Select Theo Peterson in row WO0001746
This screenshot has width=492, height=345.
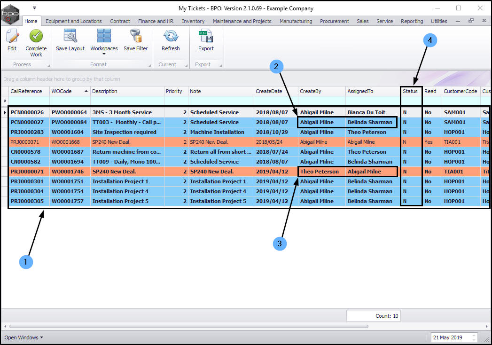321,172
